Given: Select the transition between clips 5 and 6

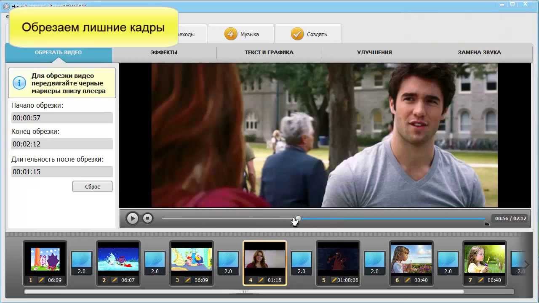Looking at the screenshot, I should pyautogui.click(x=375, y=263).
